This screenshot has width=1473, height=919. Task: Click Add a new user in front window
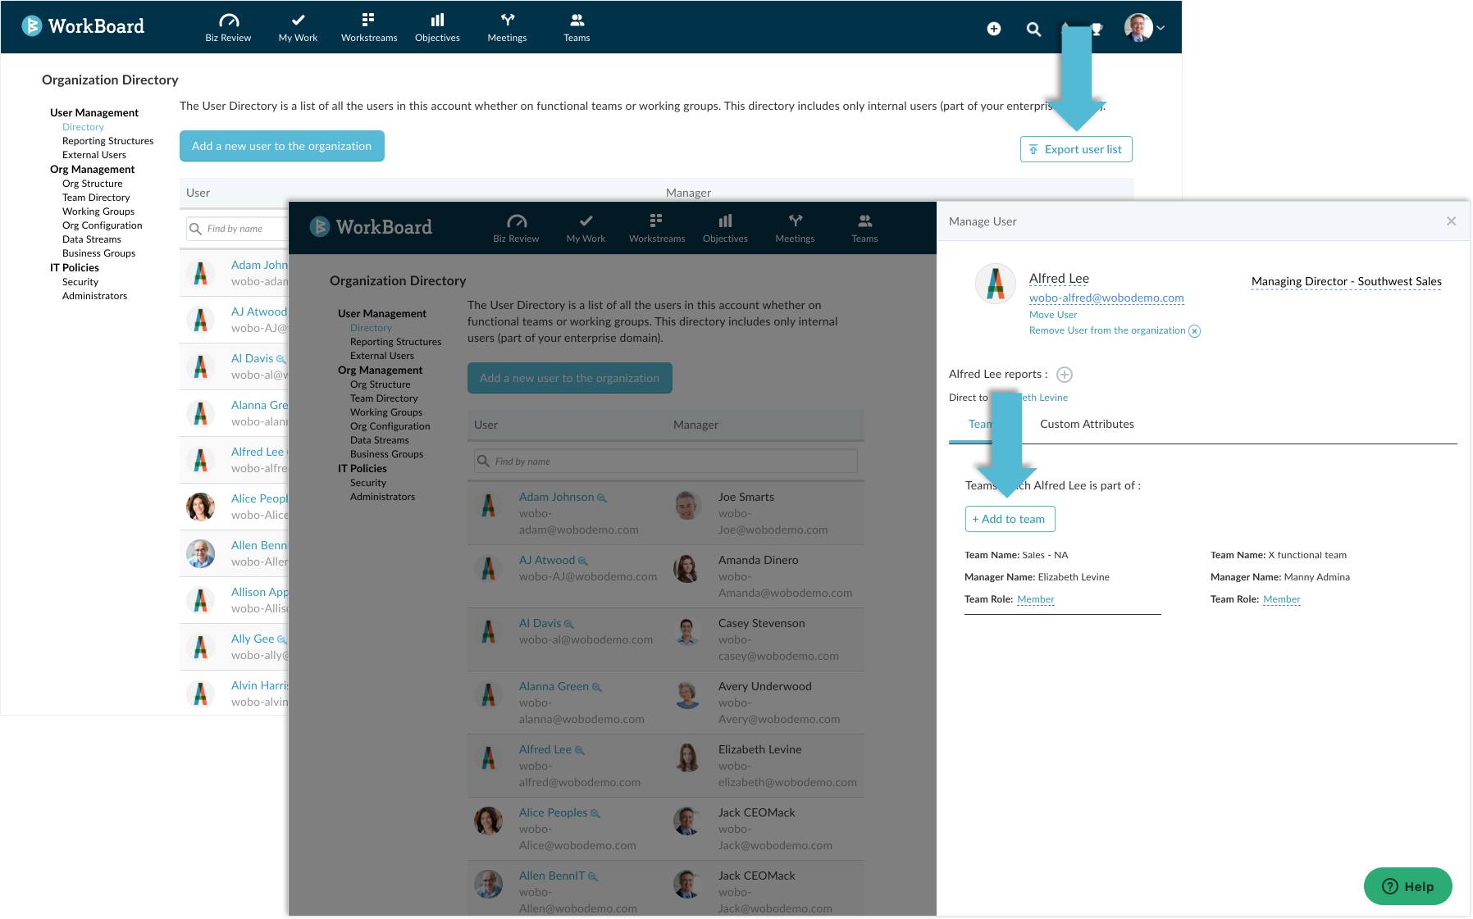(x=570, y=378)
